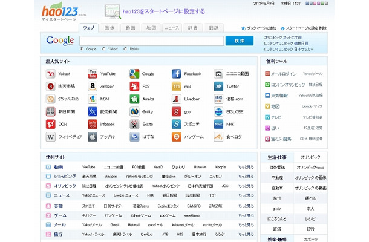Switch to the 辞書 search tab
Viewport: 369px width, 242px height.
click(193, 28)
